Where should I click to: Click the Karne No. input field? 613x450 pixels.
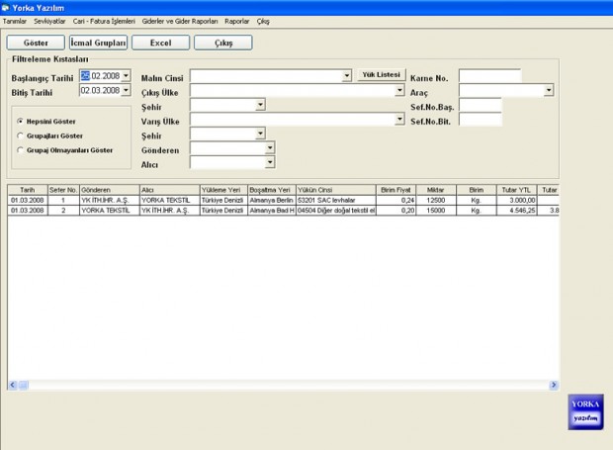click(489, 76)
